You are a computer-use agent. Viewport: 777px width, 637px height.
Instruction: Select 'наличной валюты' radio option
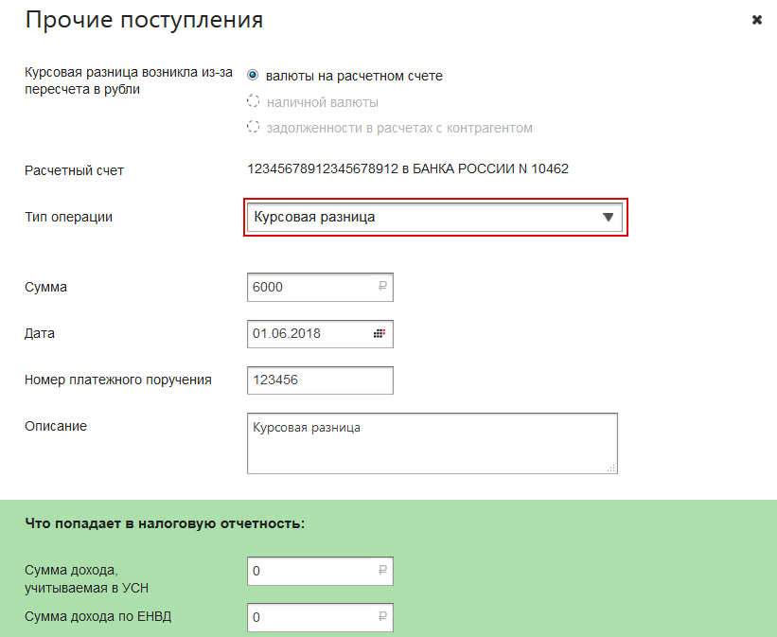[253, 101]
